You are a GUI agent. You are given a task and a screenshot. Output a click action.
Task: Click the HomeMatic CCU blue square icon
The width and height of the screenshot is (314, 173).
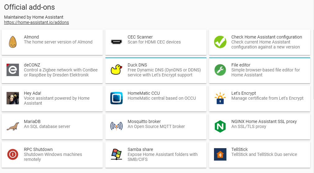point(116,98)
